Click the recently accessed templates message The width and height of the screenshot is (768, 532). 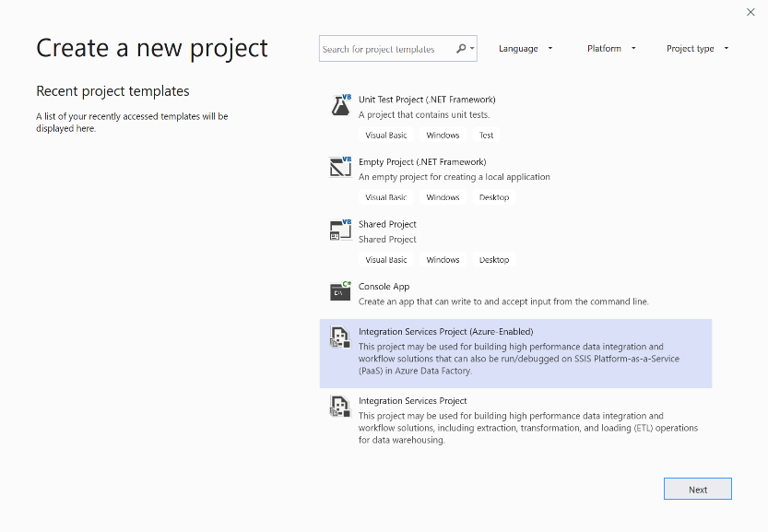click(x=132, y=123)
